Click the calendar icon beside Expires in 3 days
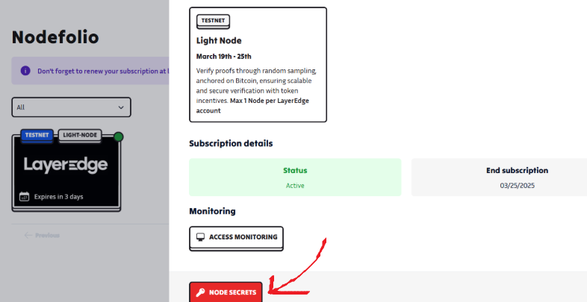The image size is (587, 302). coord(25,197)
